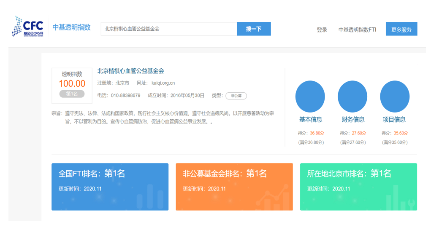This screenshot has height=228, width=431.
Task: Click score value 35.60分
Action: 401,133
